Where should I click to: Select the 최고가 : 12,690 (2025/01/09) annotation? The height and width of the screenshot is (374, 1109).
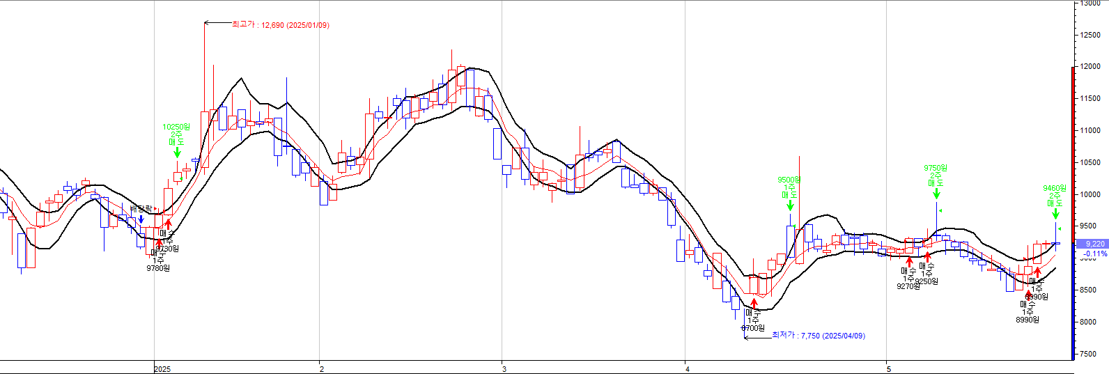[x=281, y=24]
